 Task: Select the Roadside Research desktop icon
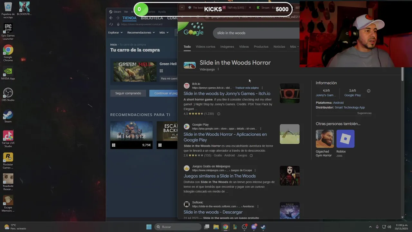click(x=8, y=182)
